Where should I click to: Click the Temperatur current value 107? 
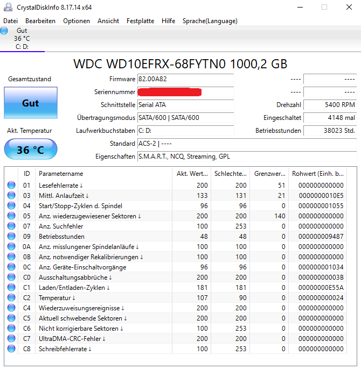tap(203, 298)
